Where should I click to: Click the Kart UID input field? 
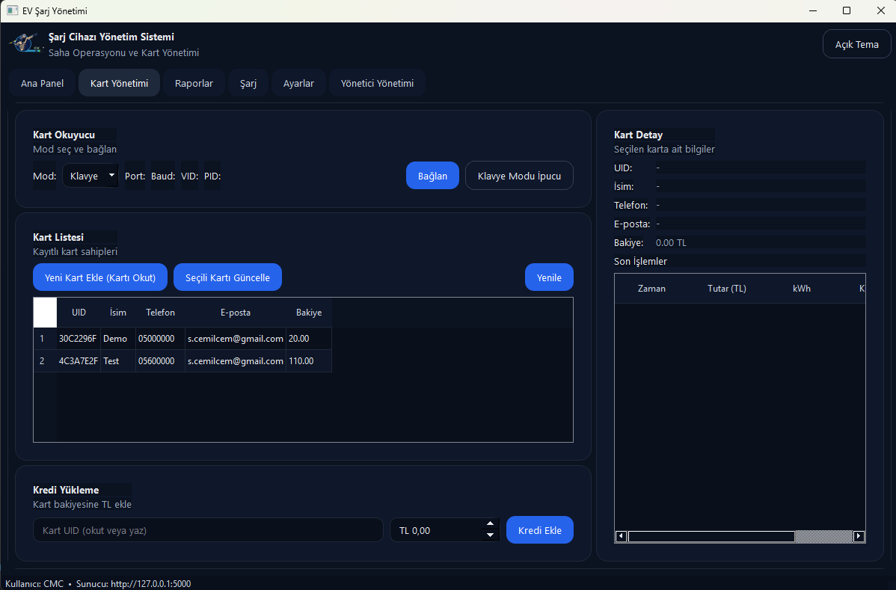coord(208,530)
